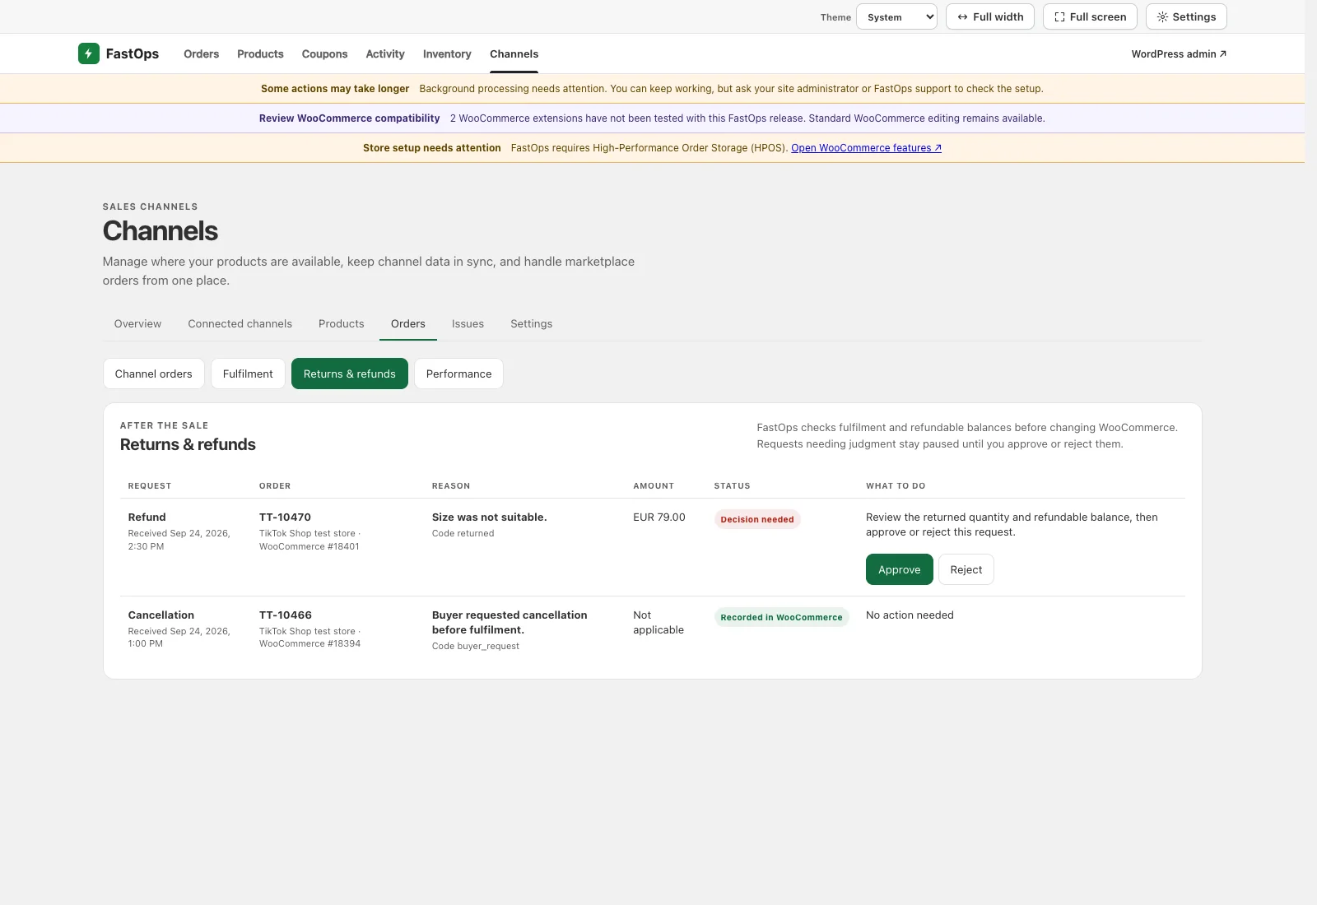
Task: Click order number TT-10466
Action: coord(285,615)
